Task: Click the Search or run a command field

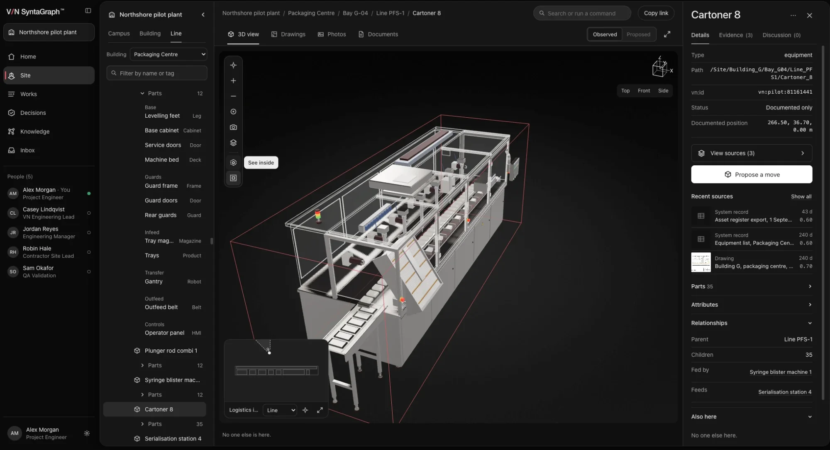Action: 582,13
